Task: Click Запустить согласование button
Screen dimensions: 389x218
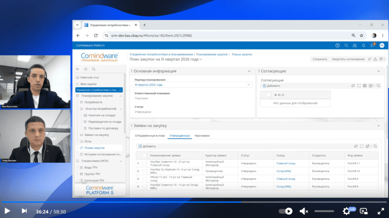Action: click(x=348, y=59)
